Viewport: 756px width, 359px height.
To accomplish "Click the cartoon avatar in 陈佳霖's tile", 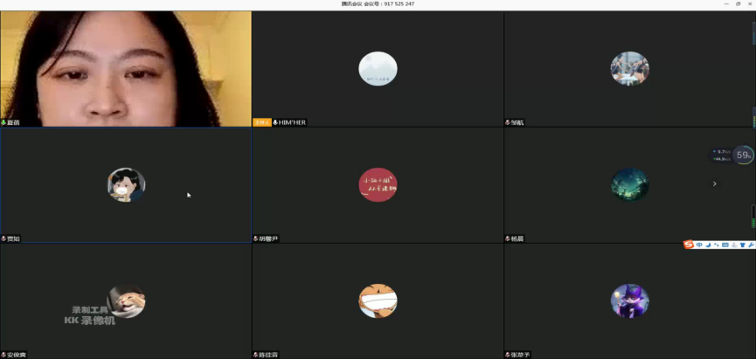I will pos(378,301).
